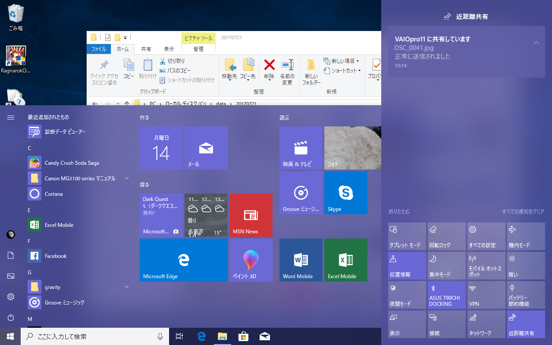552x345 pixels.
Task: Open the Excel Mobile tile
Action: 346,260
